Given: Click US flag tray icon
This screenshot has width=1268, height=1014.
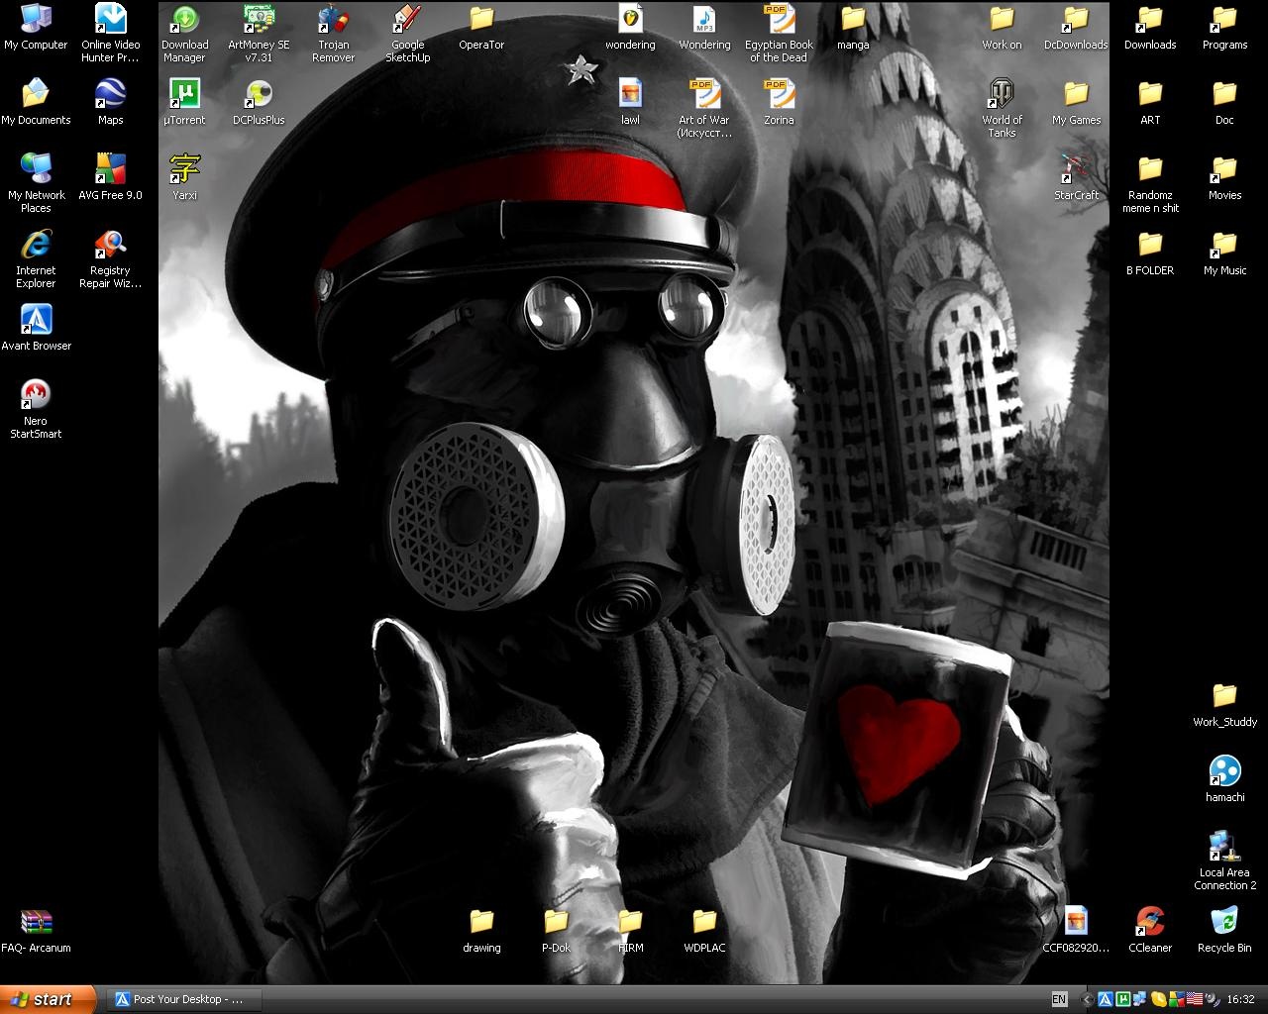Looking at the screenshot, I should point(1195,999).
